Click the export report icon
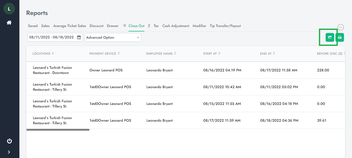This screenshot has width=352, height=158. point(330,37)
